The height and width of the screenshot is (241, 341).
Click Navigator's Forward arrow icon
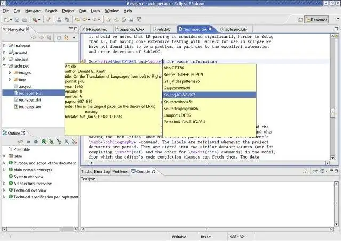point(41,37)
